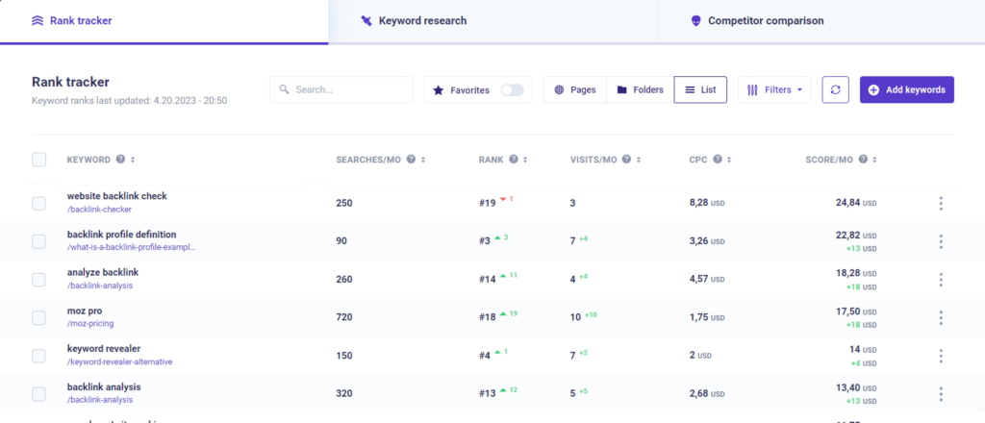Click keyword 'website backlink check'
The image size is (985, 423).
[x=116, y=196]
